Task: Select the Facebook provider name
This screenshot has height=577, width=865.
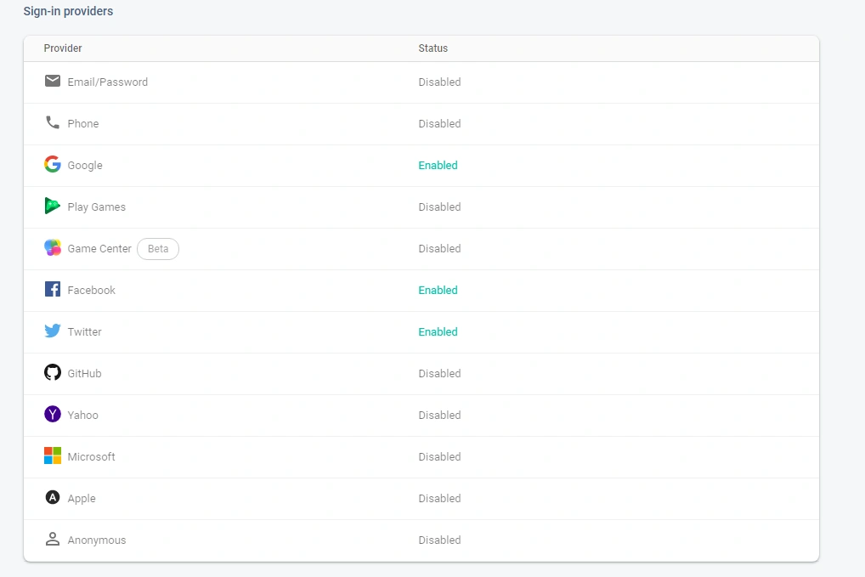Action: pos(92,290)
